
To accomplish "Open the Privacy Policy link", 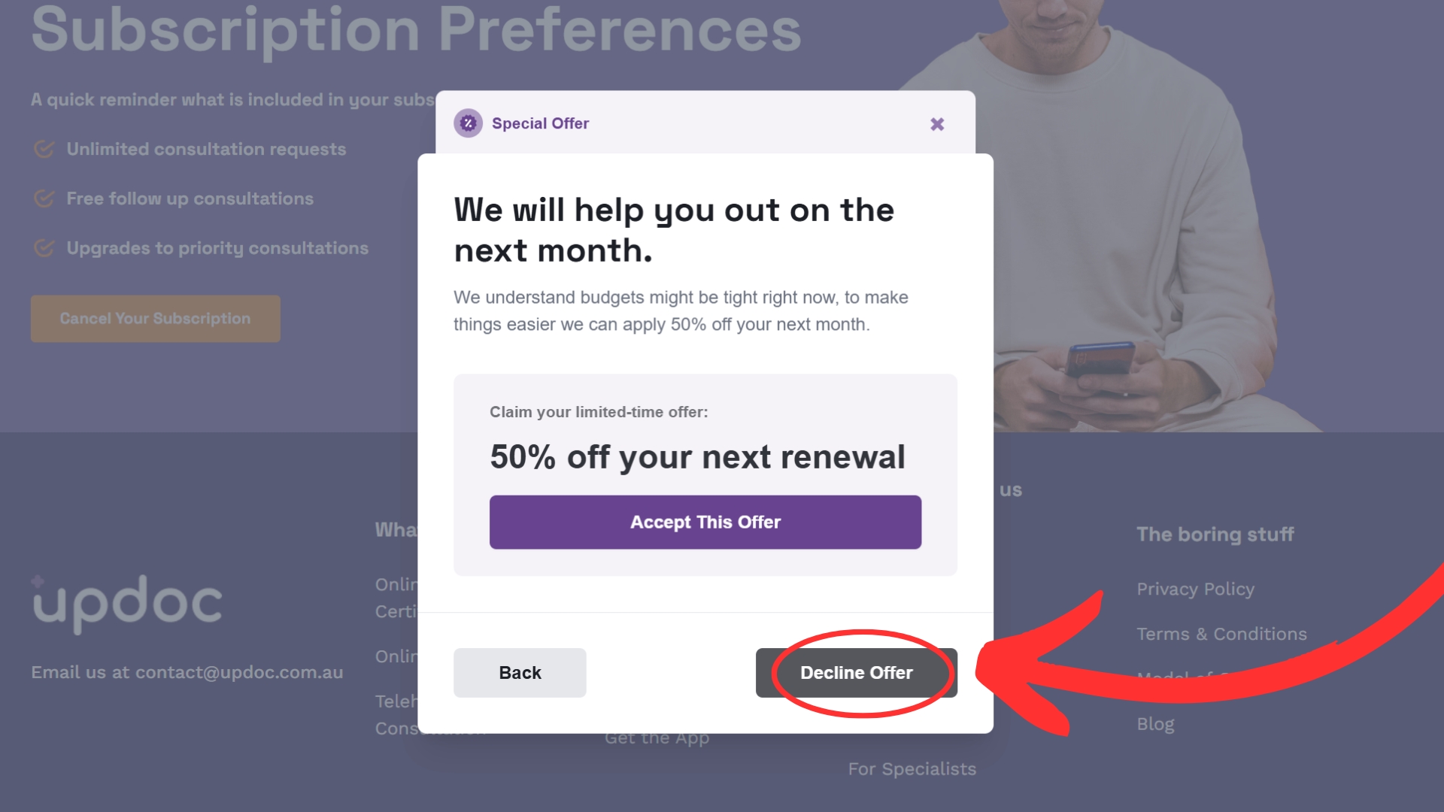I will tap(1196, 589).
